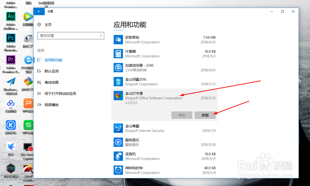Viewport: 310px width, 186px height.
Task: Click the 金山打字通 app icon in list
Action: tap(118, 96)
